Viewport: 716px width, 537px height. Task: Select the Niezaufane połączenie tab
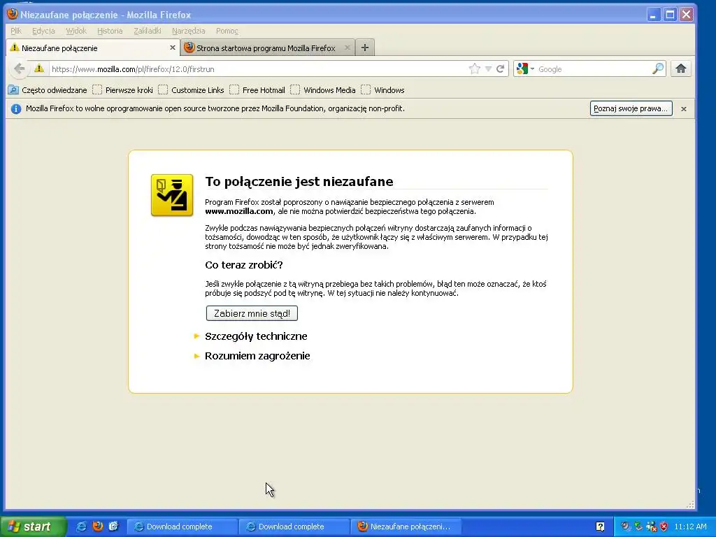click(x=92, y=48)
